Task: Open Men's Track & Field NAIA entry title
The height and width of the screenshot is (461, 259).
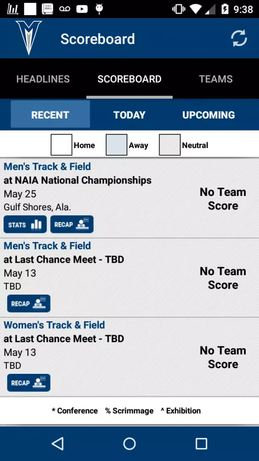Action: click(47, 166)
